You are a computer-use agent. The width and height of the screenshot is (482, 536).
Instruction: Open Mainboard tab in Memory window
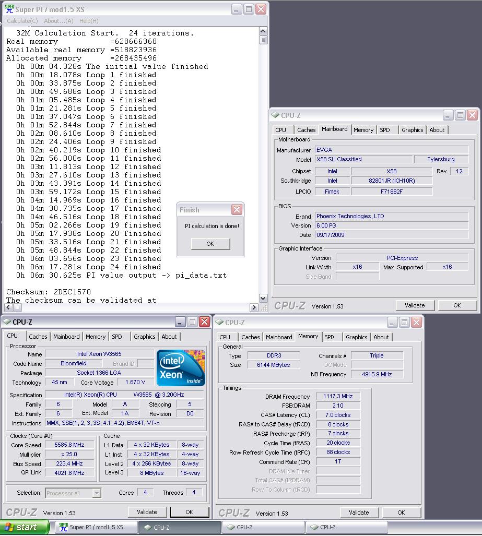[279, 337]
